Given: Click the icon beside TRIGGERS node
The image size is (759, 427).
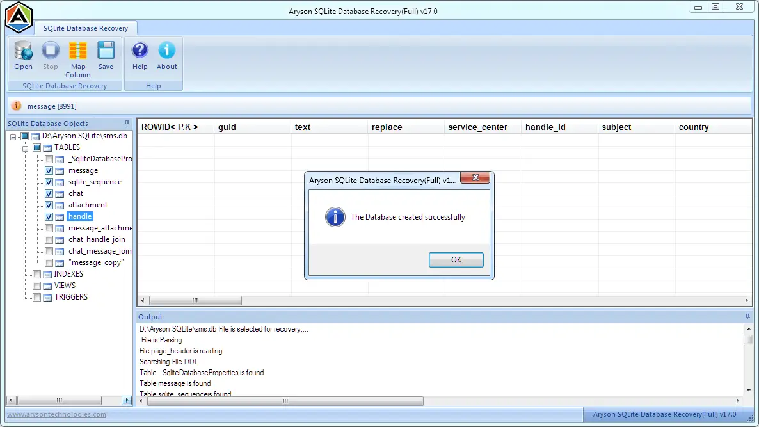Looking at the screenshot, I should [47, 298].
